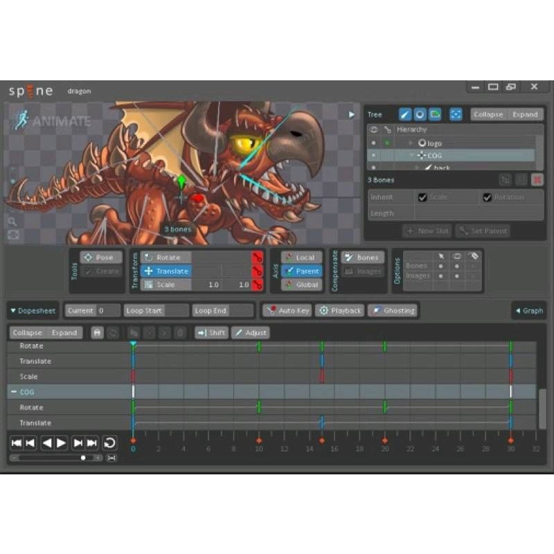This screenshot has height=554, width=554.
Task: Select Local axis mode
Action: [301, 258]
